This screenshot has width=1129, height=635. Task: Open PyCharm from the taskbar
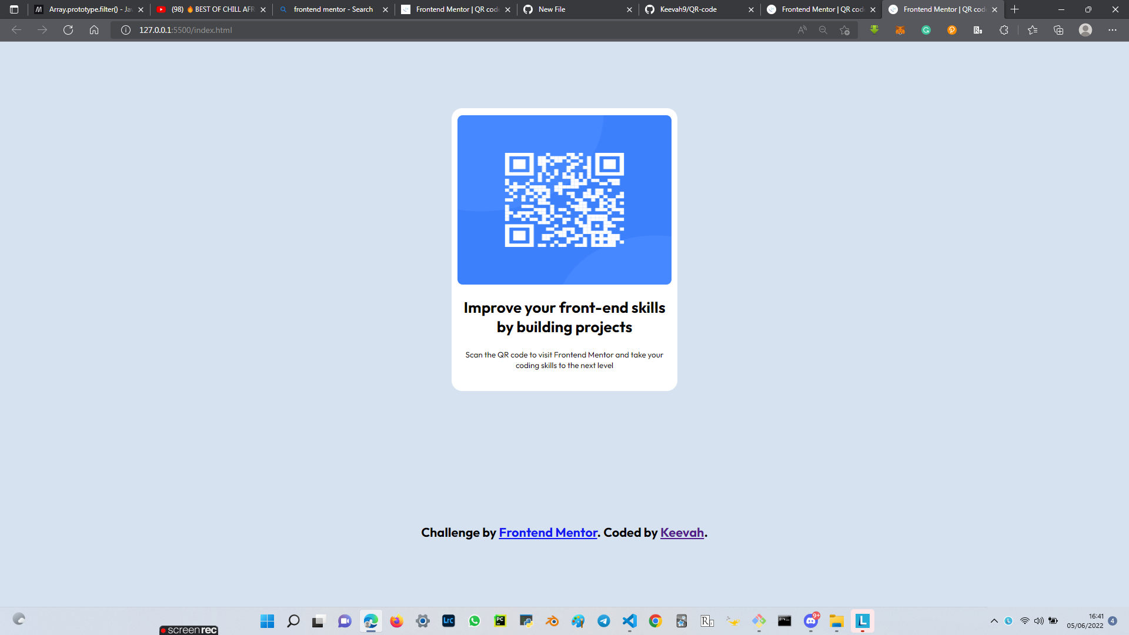[500, 621]
